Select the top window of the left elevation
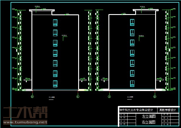The image size is (181, 128). (55, 23)
